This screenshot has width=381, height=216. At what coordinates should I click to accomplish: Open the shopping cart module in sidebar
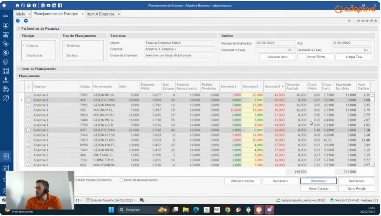[6, 35]
